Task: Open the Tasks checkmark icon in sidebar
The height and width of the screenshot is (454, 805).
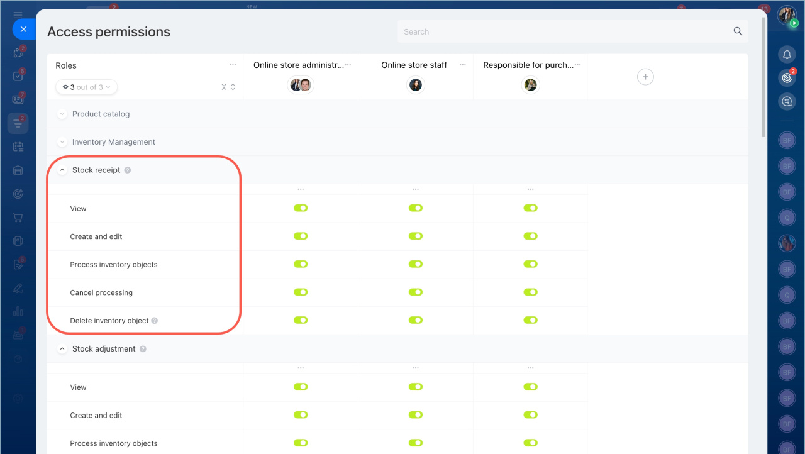Action: pyautogui.click(x=18, y=76)
